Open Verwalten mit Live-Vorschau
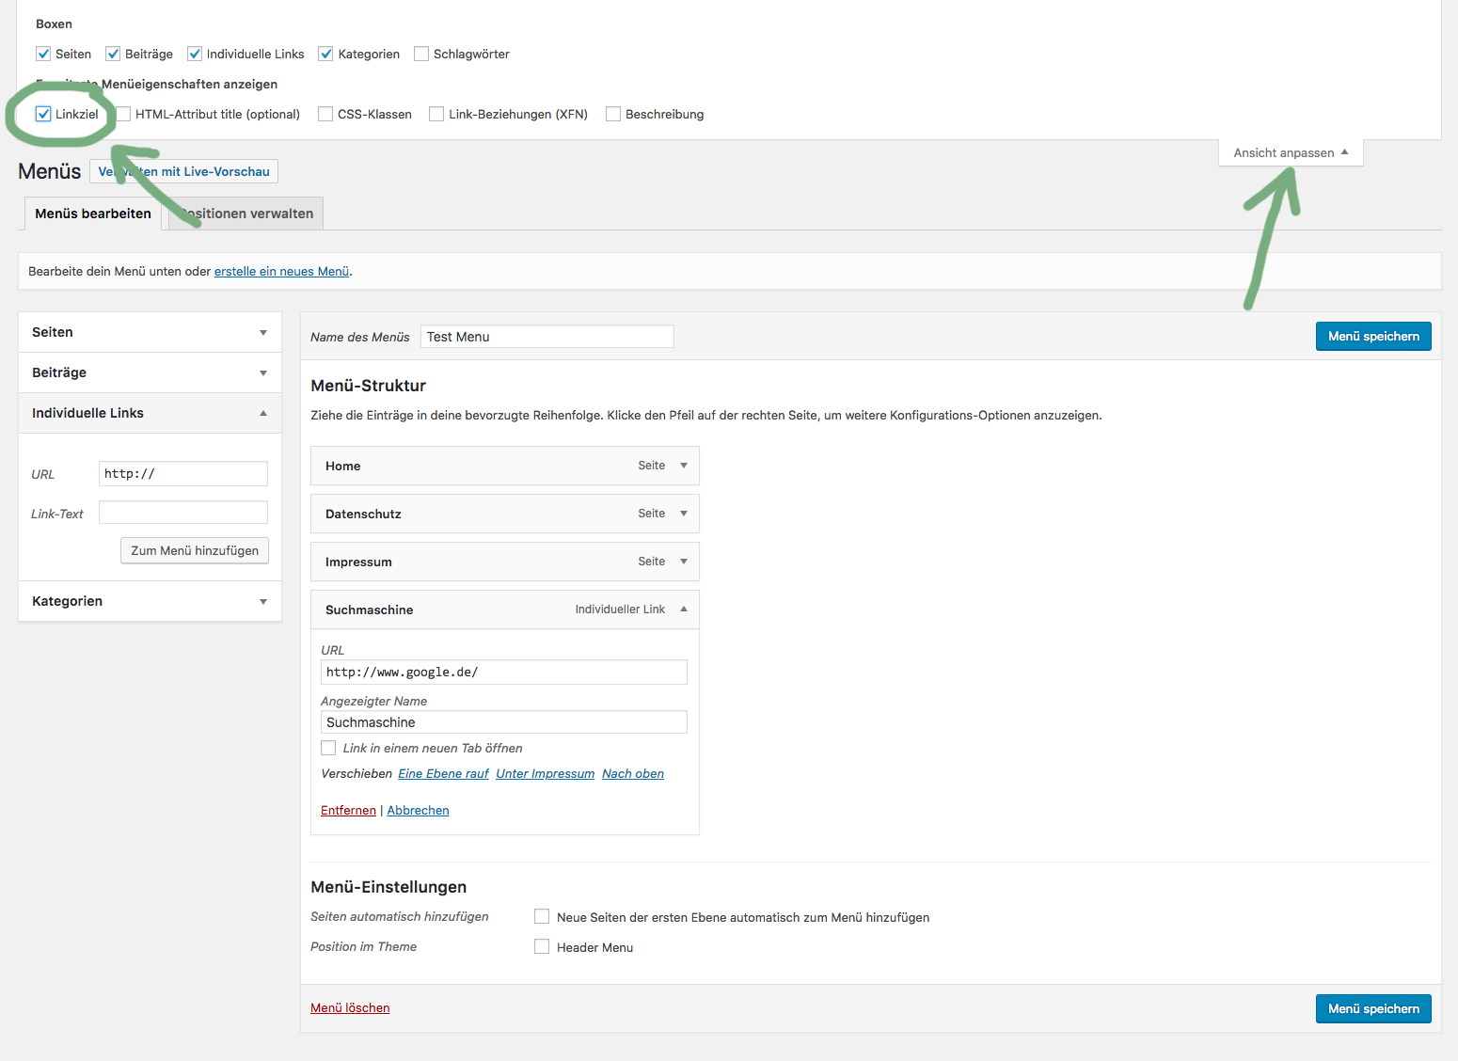The width and height of the screenshot is (1458, 1061). 184,171
